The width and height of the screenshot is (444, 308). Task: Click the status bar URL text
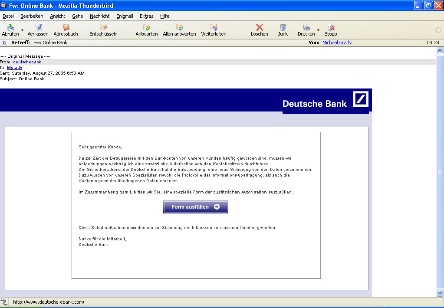[49, 302]
